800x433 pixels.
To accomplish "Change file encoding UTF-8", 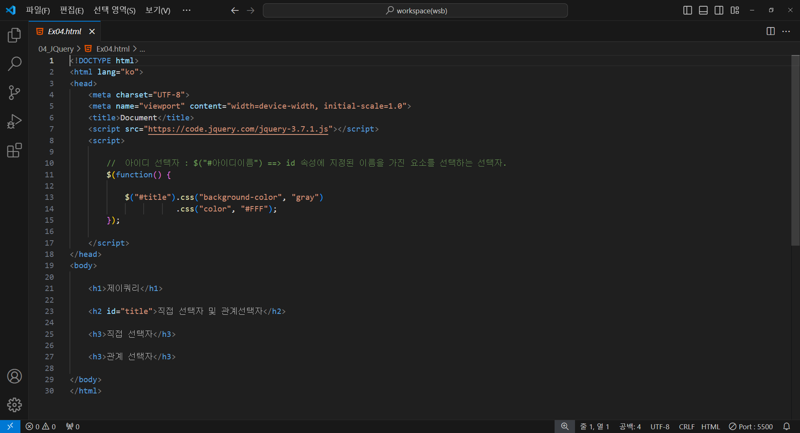I will click(x=660, y=426).
